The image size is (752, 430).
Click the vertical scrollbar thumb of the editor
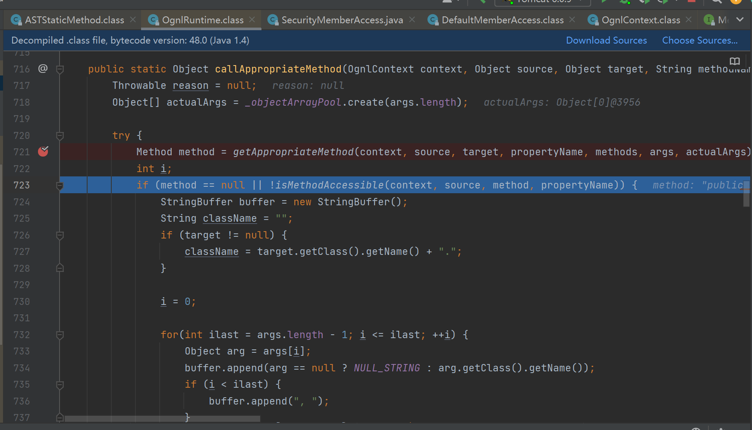pos(746,194)
